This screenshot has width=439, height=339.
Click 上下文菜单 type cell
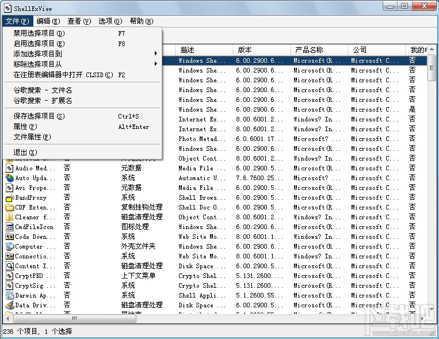point(138,276)
